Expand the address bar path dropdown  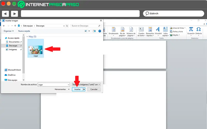pos(64,26)
